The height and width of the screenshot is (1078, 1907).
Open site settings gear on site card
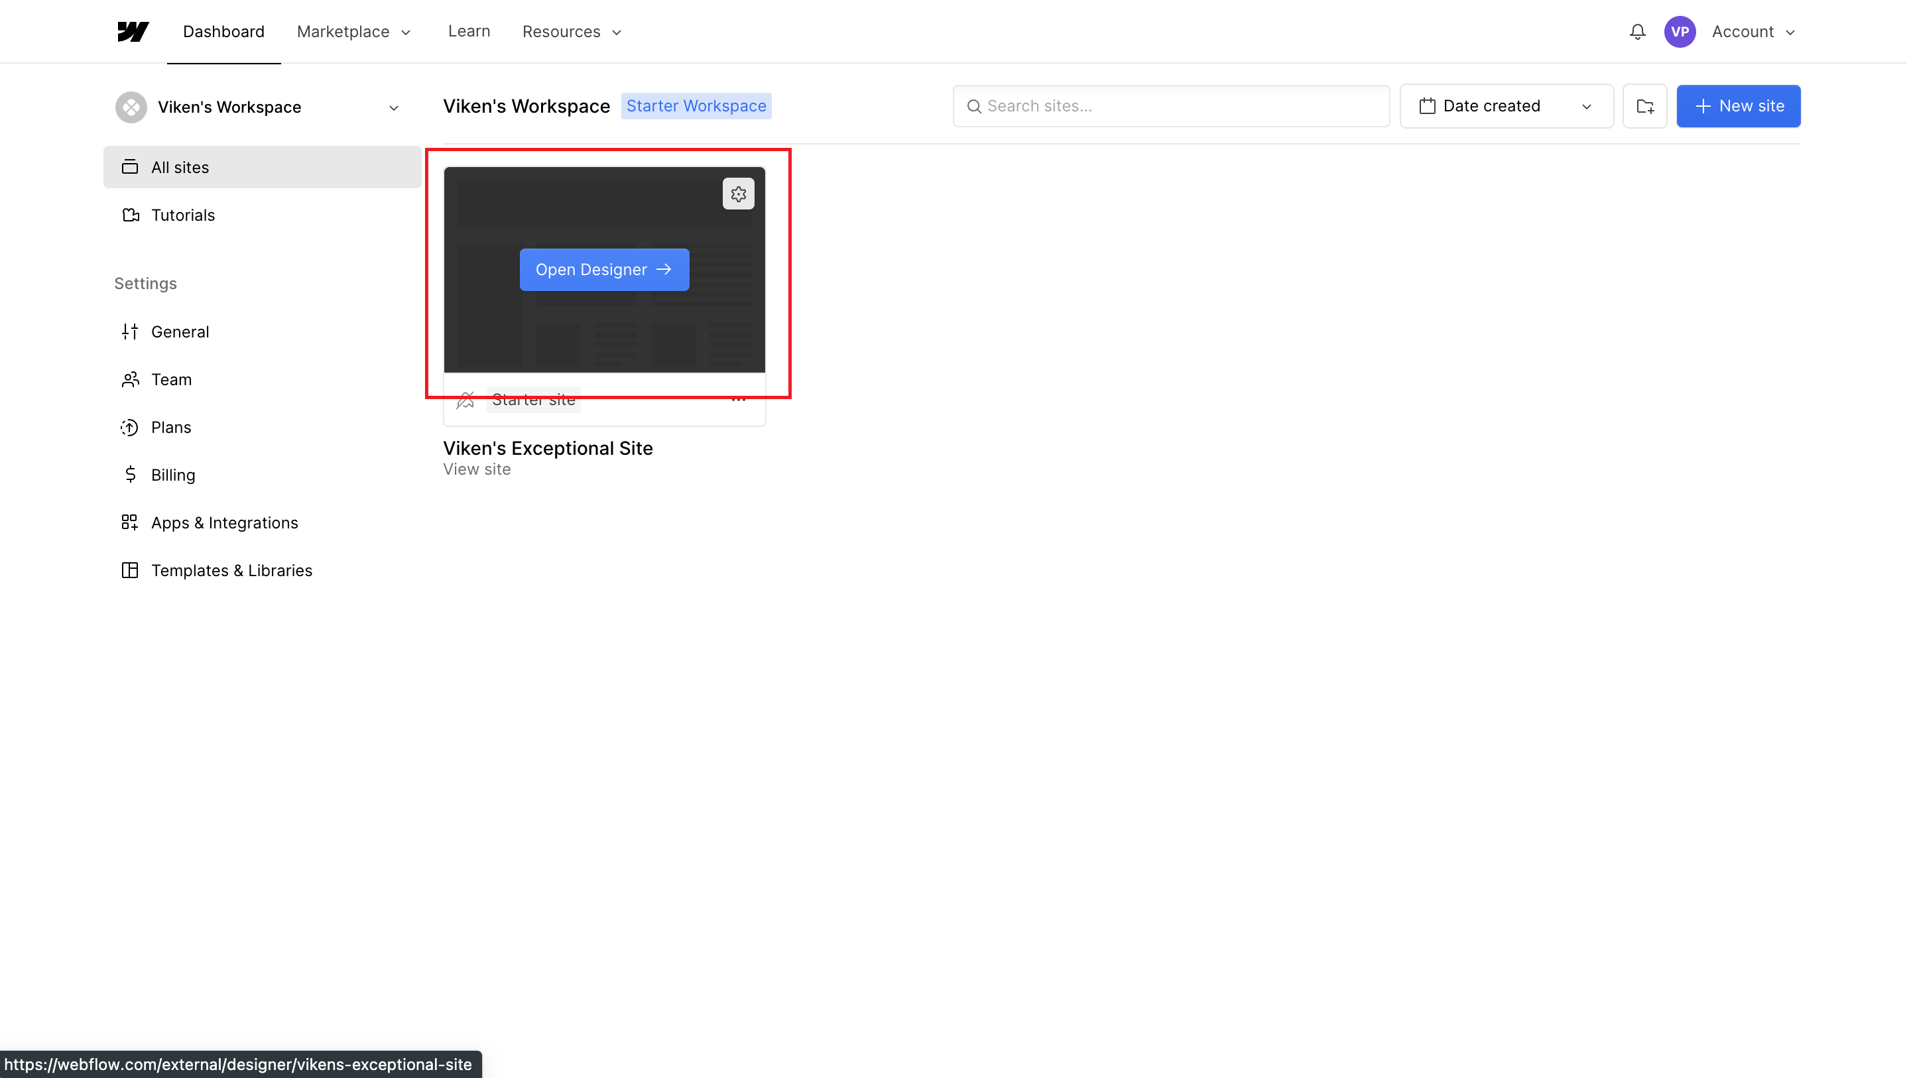(738, 194)
